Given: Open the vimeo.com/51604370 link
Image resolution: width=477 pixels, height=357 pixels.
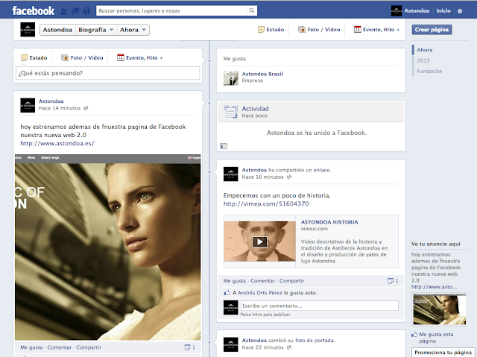Looking at the screenshot, I should tap(266, 203).
